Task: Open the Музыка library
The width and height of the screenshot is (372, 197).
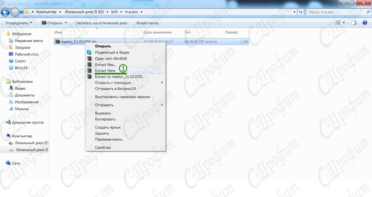Action: click(x=21, y=109)
